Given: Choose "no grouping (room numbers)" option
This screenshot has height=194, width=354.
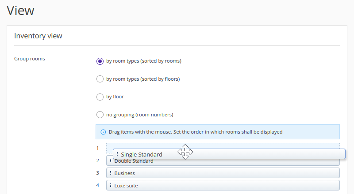Looking at the screenshot, I should pyautogui.click(x=100, y=115).
